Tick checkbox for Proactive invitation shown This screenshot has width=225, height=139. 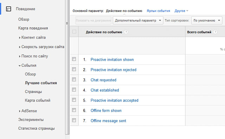(74, 59)
